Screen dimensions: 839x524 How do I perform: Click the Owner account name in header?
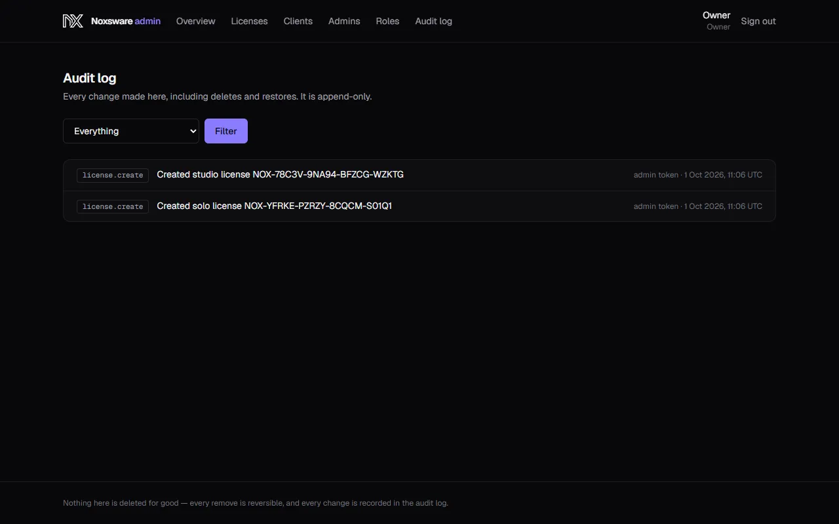[716, 15]
